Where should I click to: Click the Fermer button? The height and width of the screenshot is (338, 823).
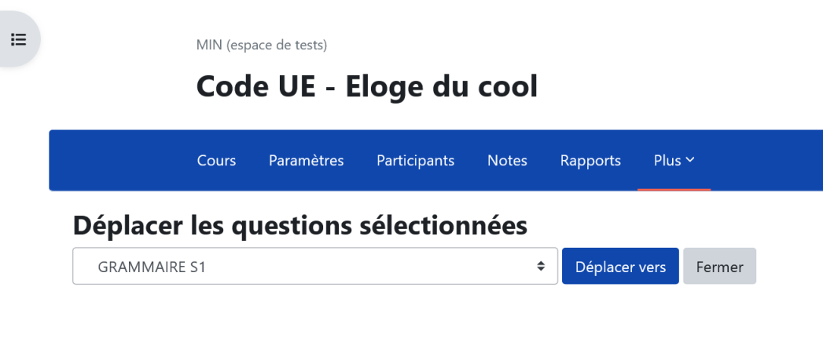719,267
